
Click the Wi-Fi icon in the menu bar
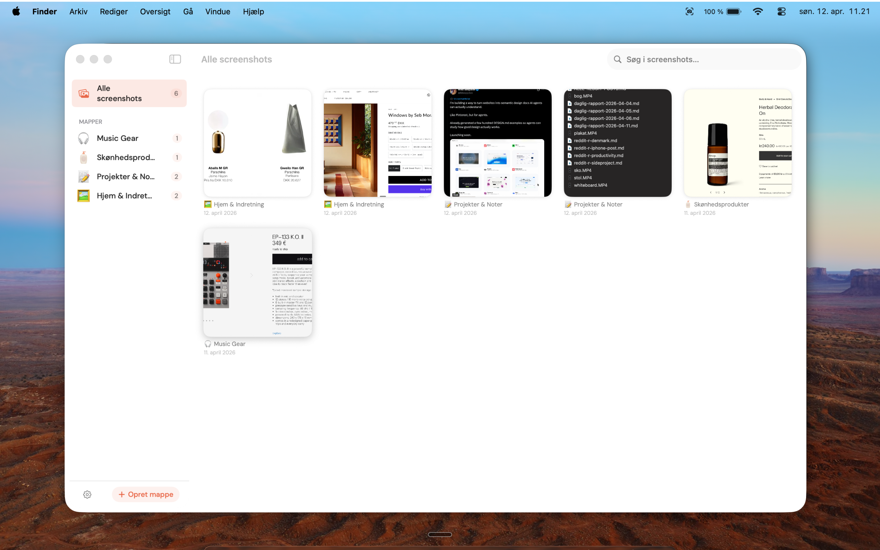click(758, 11)
